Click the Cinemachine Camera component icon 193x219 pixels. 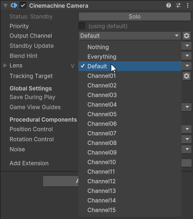(14, 5)
